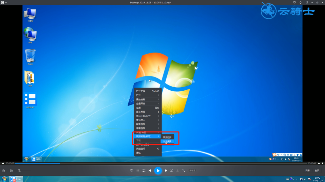Stop playback with the square stop button
The height and width of the screenshot is (182, 325).
(x=323, y=163)
